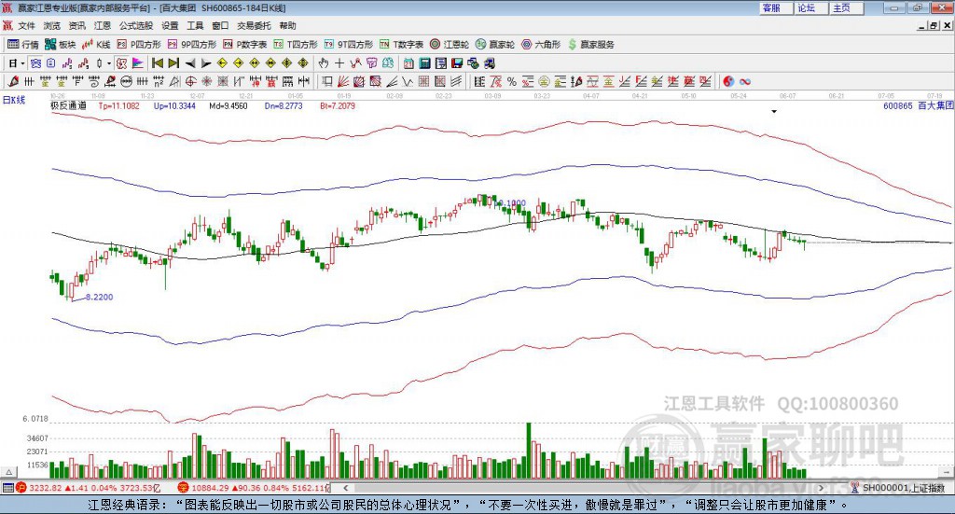Open the P数字表 tool
This screenshot has width=955, height=514.
[245, 45]
